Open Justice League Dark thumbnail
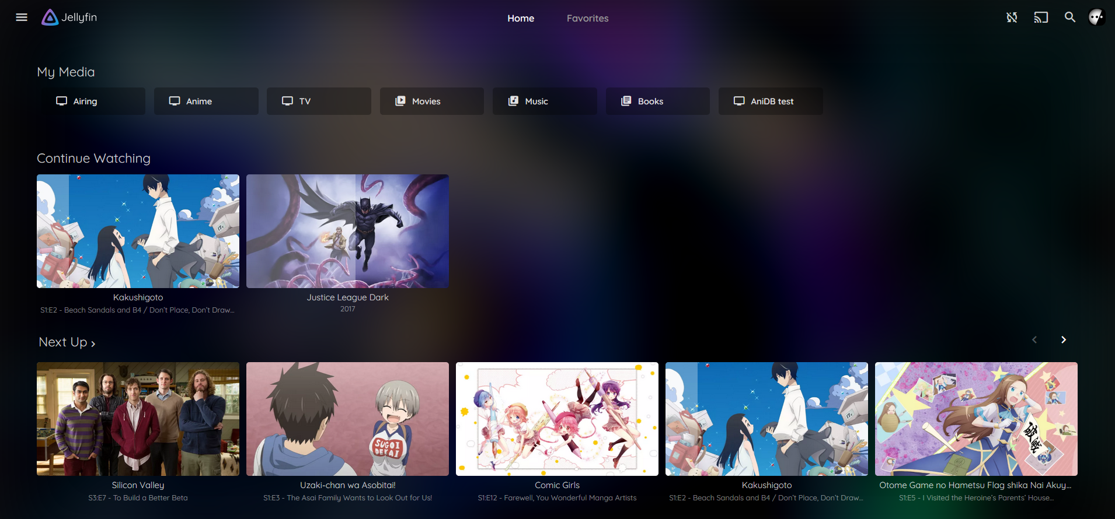1115x519 pixels. pyautogui.click(x=347, y=231)
